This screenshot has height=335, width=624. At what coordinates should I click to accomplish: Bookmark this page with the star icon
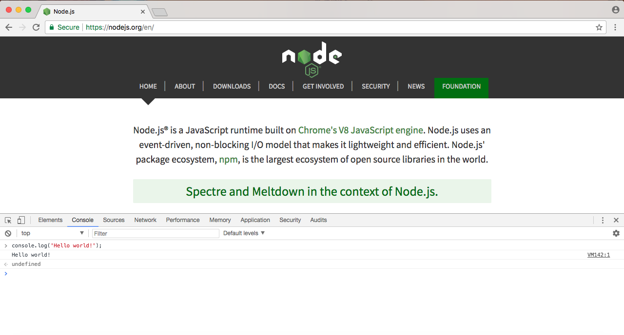pyautogui.click(x=599, y=27)
